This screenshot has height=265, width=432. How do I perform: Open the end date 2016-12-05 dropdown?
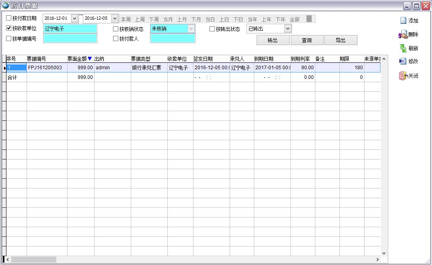[115, 19]
